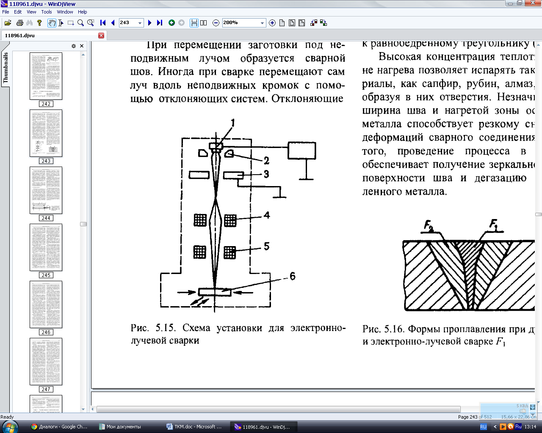
Task: Select the rectangle region select tool
Action: coord(71,23)
